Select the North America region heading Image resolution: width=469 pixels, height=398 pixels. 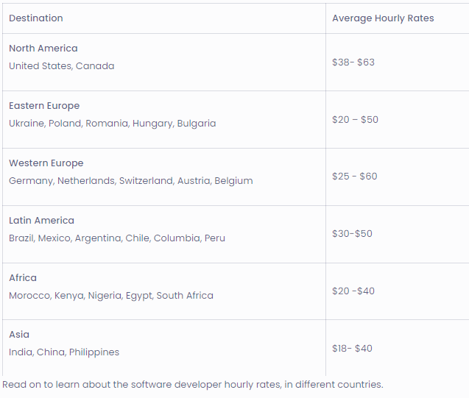(x=43, y=49)
